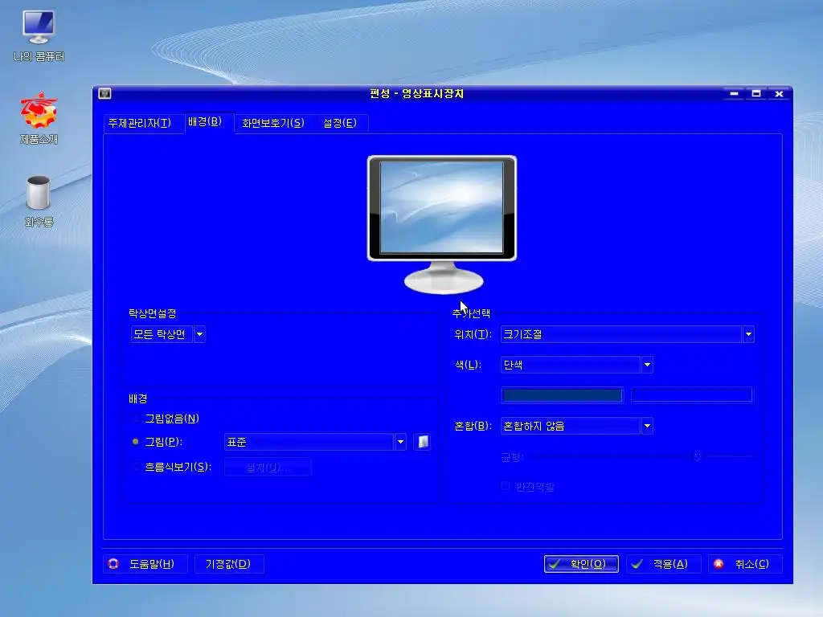Close the 영상표시장치 window

coord(779,93)
